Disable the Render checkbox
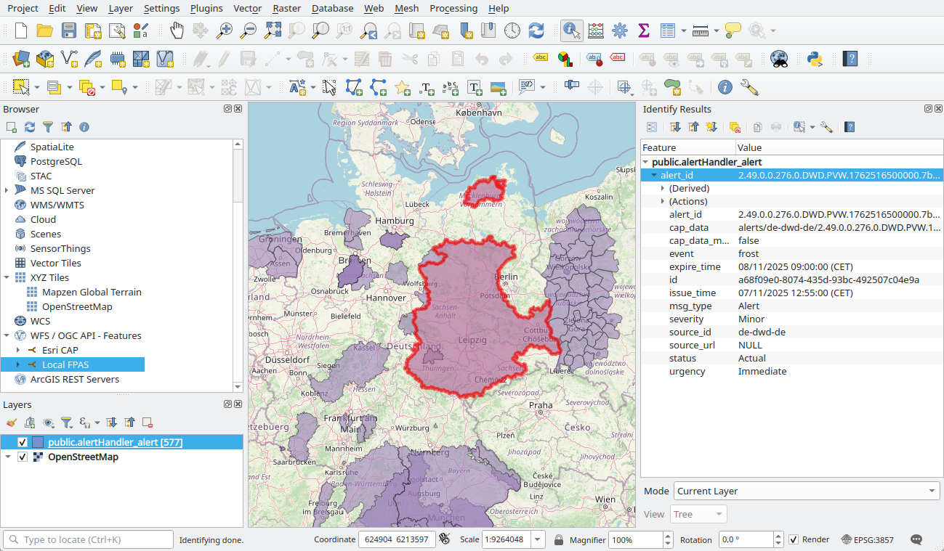The height and width of the screenshot is (551, 944). pyautogui.click(x=794, y=539)
